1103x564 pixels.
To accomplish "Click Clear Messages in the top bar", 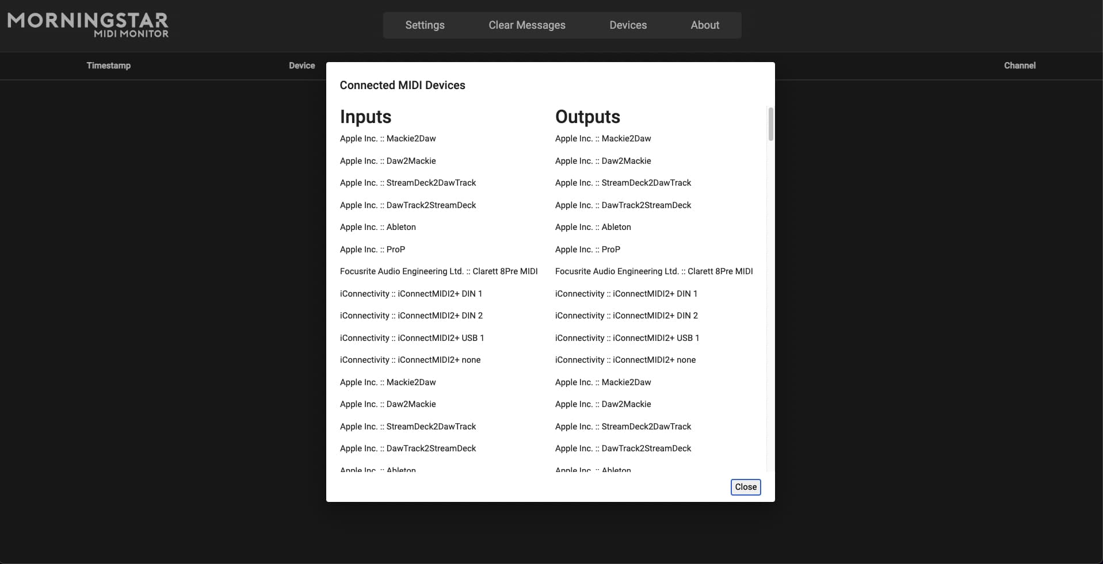I will (527, 25).
